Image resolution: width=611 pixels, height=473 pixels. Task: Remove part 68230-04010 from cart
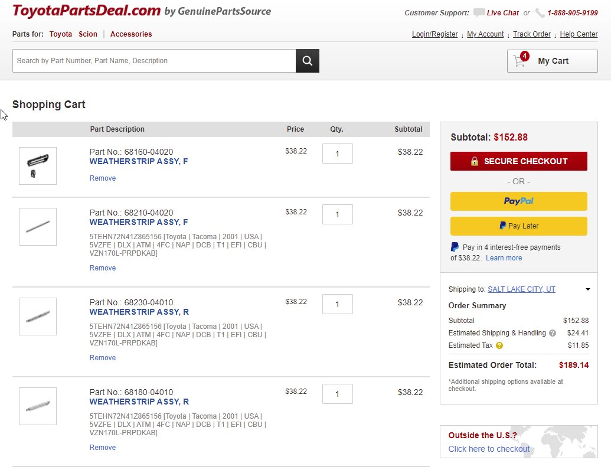(103, 358)
